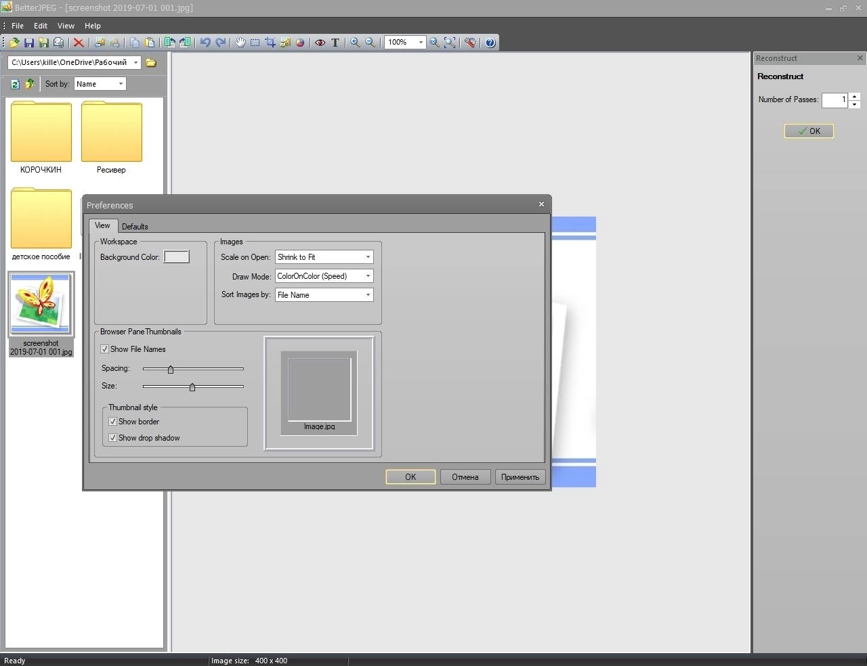867x666 pixels.
Task: Click the Spacing slider handle
Action: pos(171,370)
